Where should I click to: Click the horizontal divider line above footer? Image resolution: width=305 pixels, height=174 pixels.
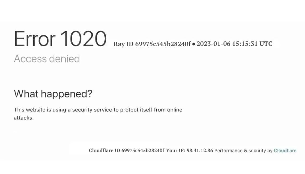click(159, 133)
